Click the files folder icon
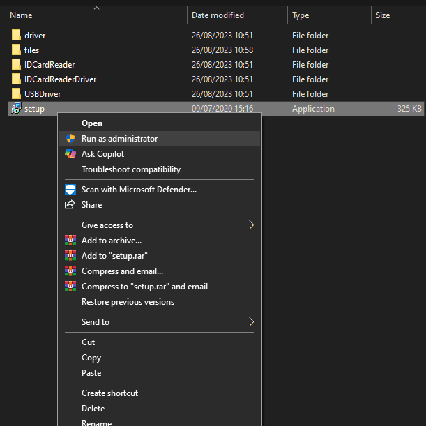The image size is (426, 426). (16, 50)
